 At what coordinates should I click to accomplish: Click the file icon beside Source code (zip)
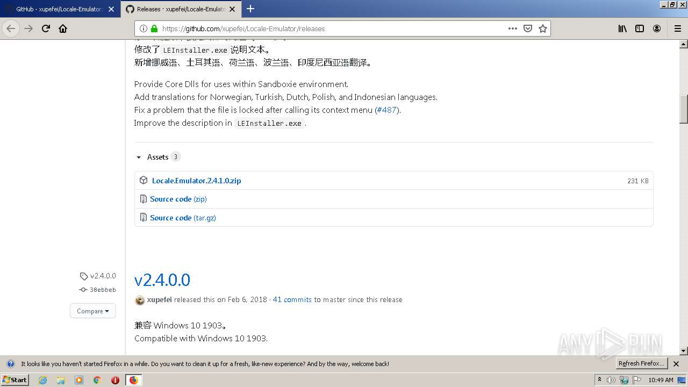point(144,199)
